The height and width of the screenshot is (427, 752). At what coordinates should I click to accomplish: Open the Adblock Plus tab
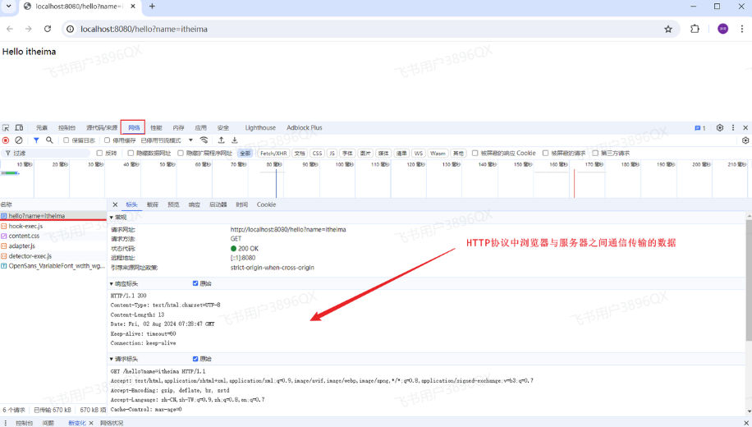[305, 127]
